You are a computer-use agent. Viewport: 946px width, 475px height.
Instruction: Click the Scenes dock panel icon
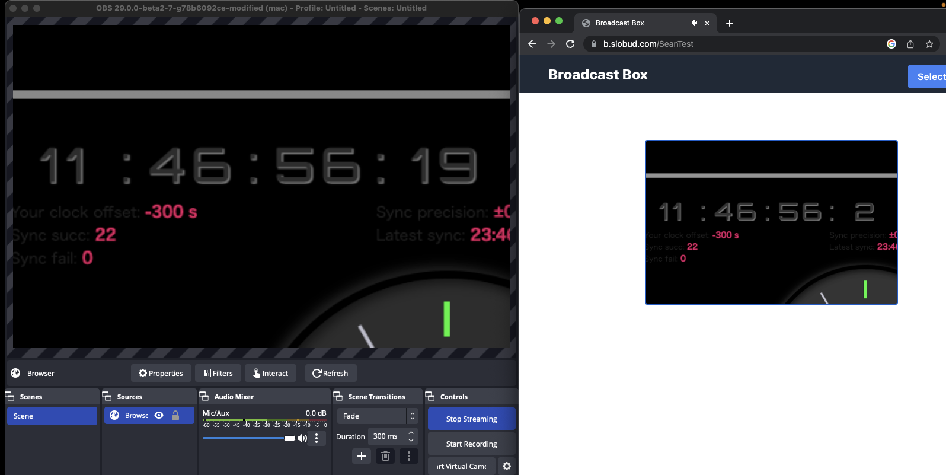coord(10,396)
